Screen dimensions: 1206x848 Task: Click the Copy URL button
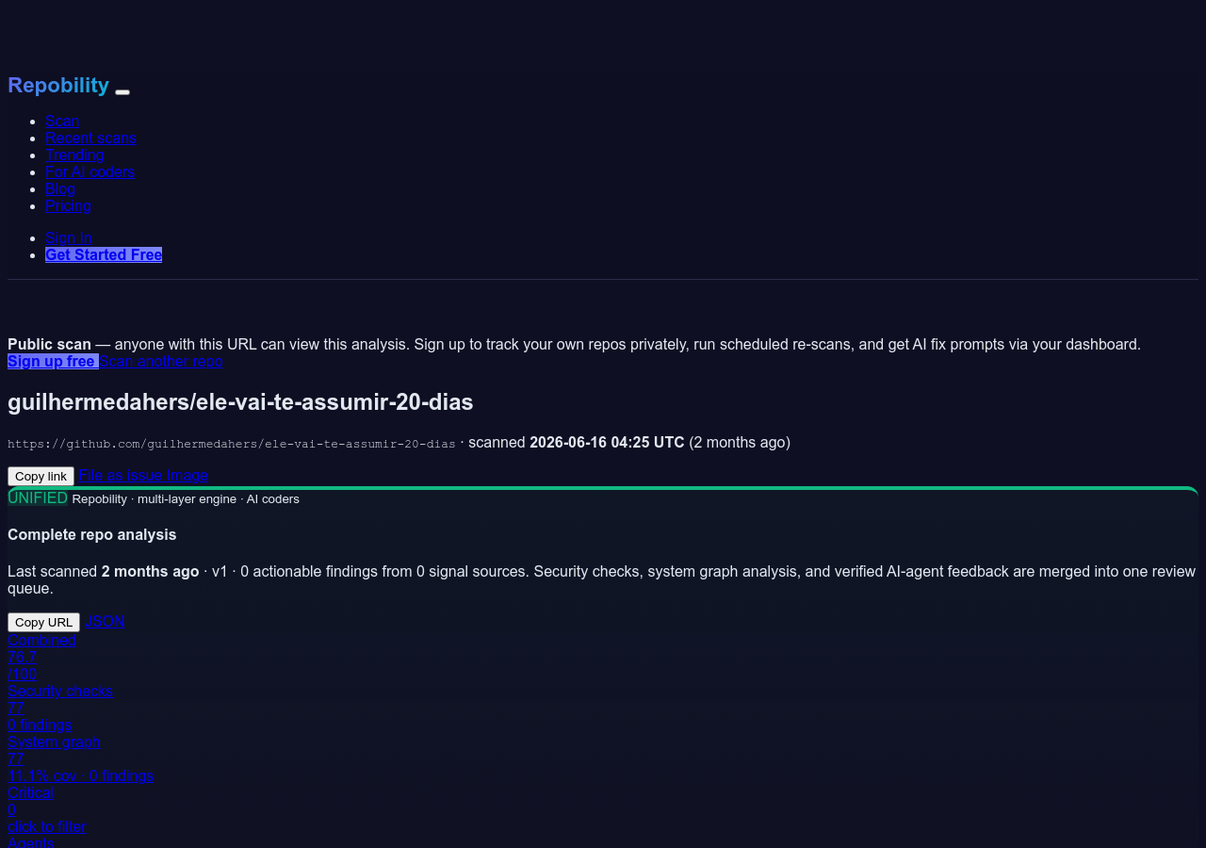coord(43,622)
